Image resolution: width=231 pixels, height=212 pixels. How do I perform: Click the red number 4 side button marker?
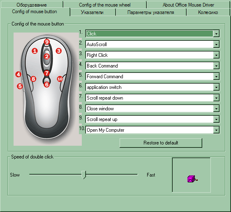click(18, 75)
